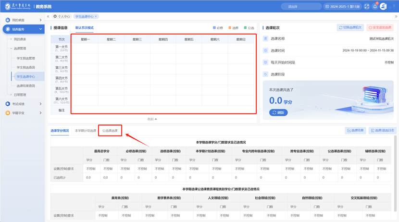Screen dimensions: 399x222
Task: Click the 学籍毕业 sidebar icon
Action: [8, 113]
